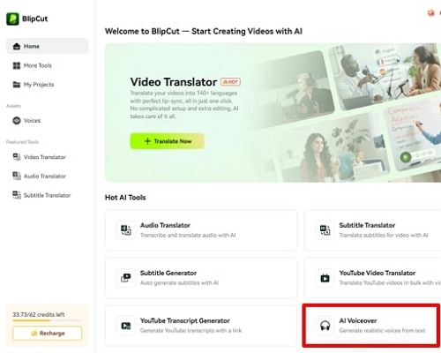Click the Video Translator banner heading
The width and height of the screenshot is (441, 353).
coord(174,82)
